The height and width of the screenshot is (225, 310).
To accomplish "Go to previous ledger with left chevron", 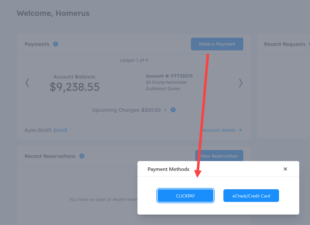I will (27, 83).
